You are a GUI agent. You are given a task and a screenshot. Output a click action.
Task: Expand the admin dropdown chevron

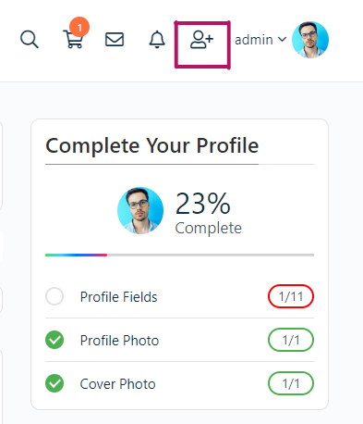[x=282, y=39]
